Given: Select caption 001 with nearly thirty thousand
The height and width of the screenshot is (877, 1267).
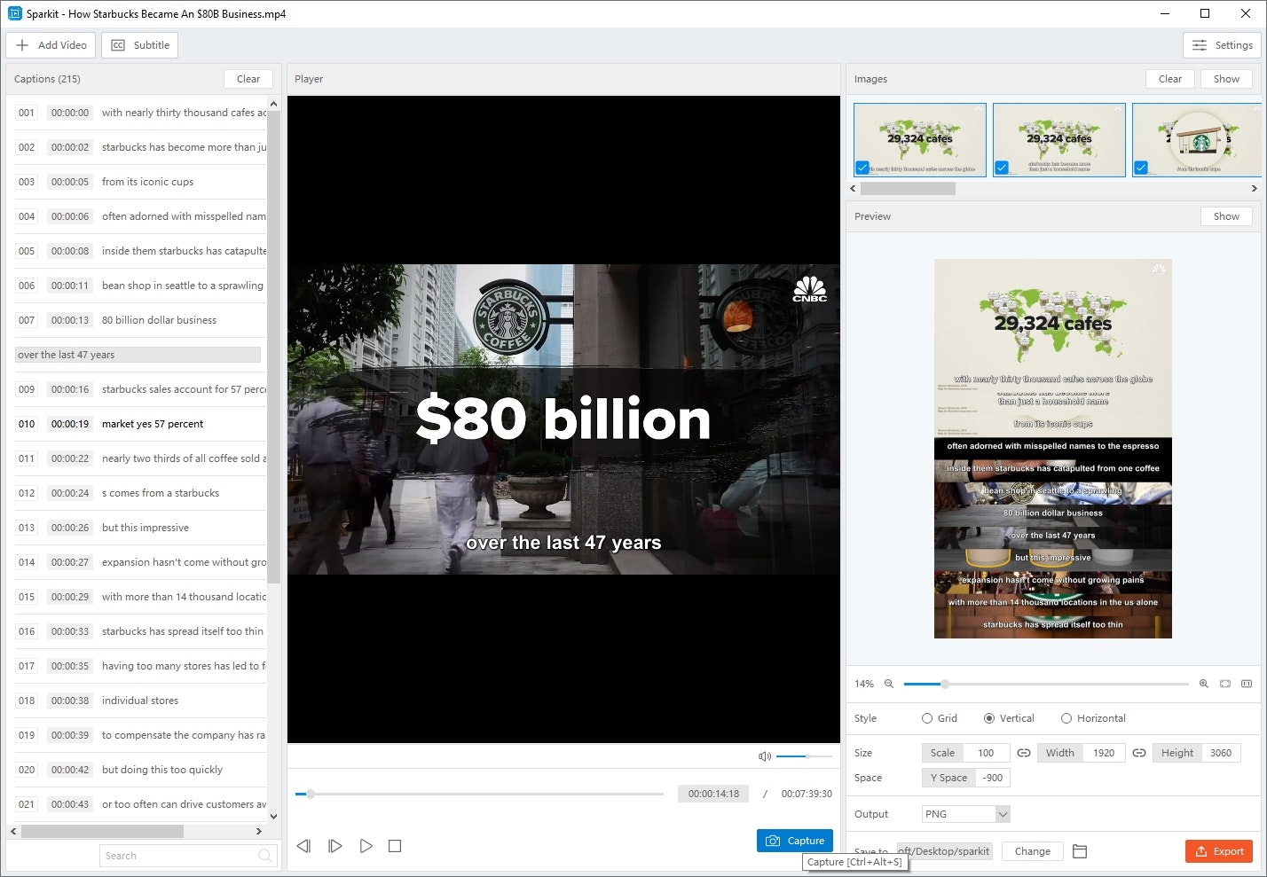Looking at the screenshot, I should [x=141, y=113].
